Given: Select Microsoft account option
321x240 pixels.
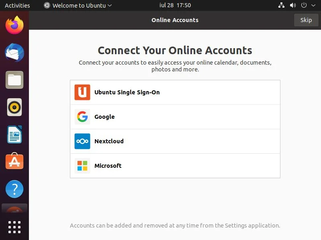Looking at the screenshot, I should coord(175,166).
